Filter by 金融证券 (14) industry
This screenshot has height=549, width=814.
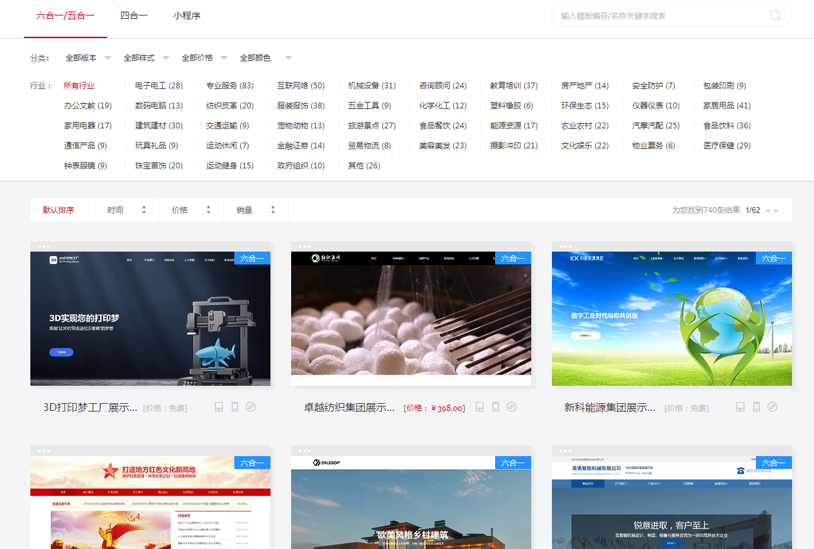click(x=301, y=145)
